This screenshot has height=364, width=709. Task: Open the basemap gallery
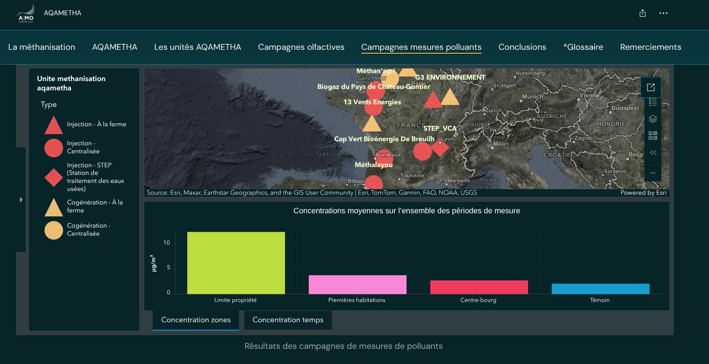click(x=652, y=136)
